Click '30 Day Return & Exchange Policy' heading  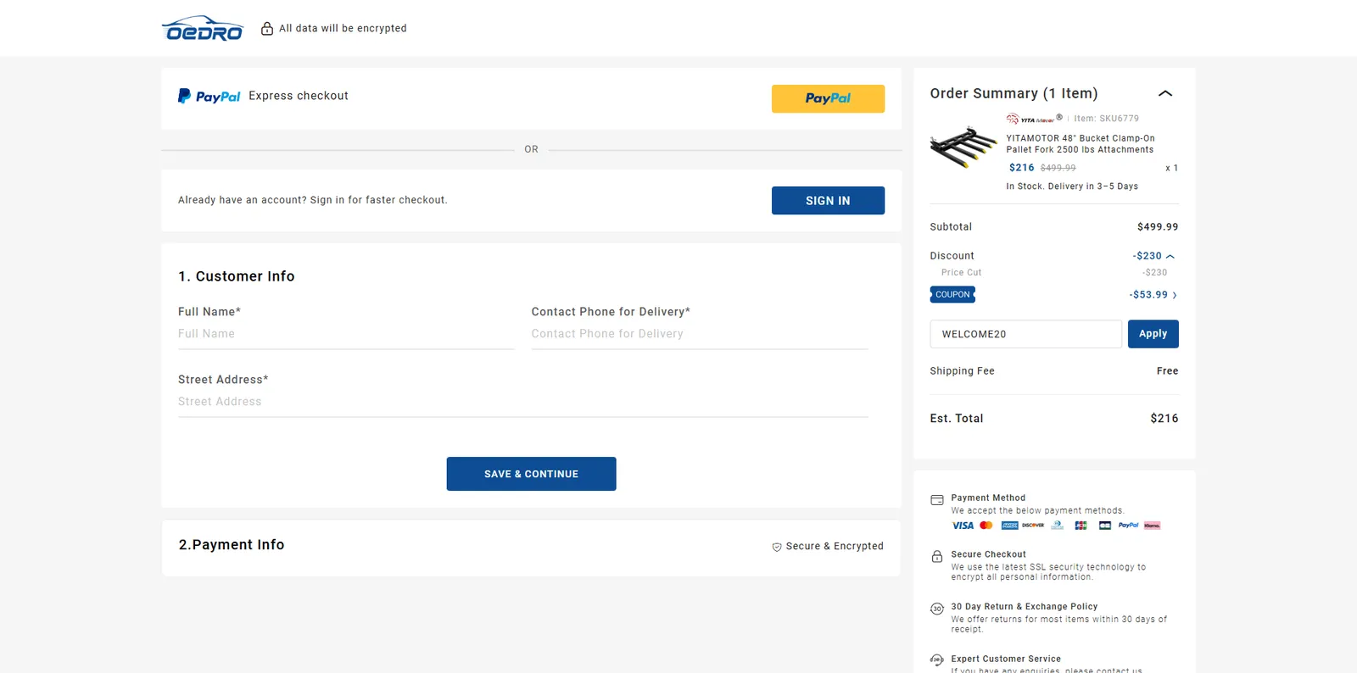(1025, 607)
